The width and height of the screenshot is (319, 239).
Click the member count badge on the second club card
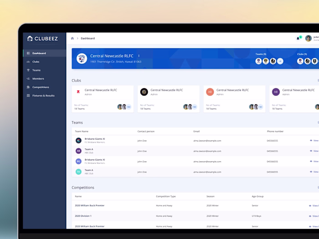(195, 107)
